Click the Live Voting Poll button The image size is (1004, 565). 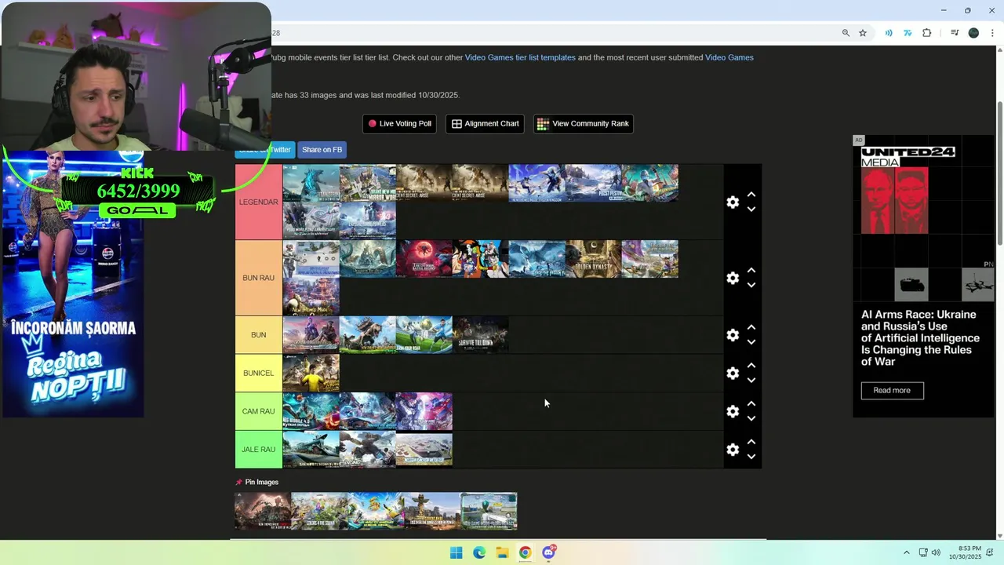(x=400, y=123)
